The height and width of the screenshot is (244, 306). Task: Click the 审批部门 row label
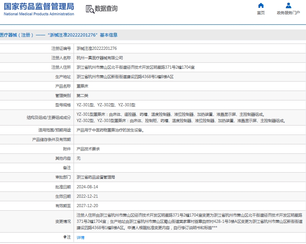click(x=63, y=177)
